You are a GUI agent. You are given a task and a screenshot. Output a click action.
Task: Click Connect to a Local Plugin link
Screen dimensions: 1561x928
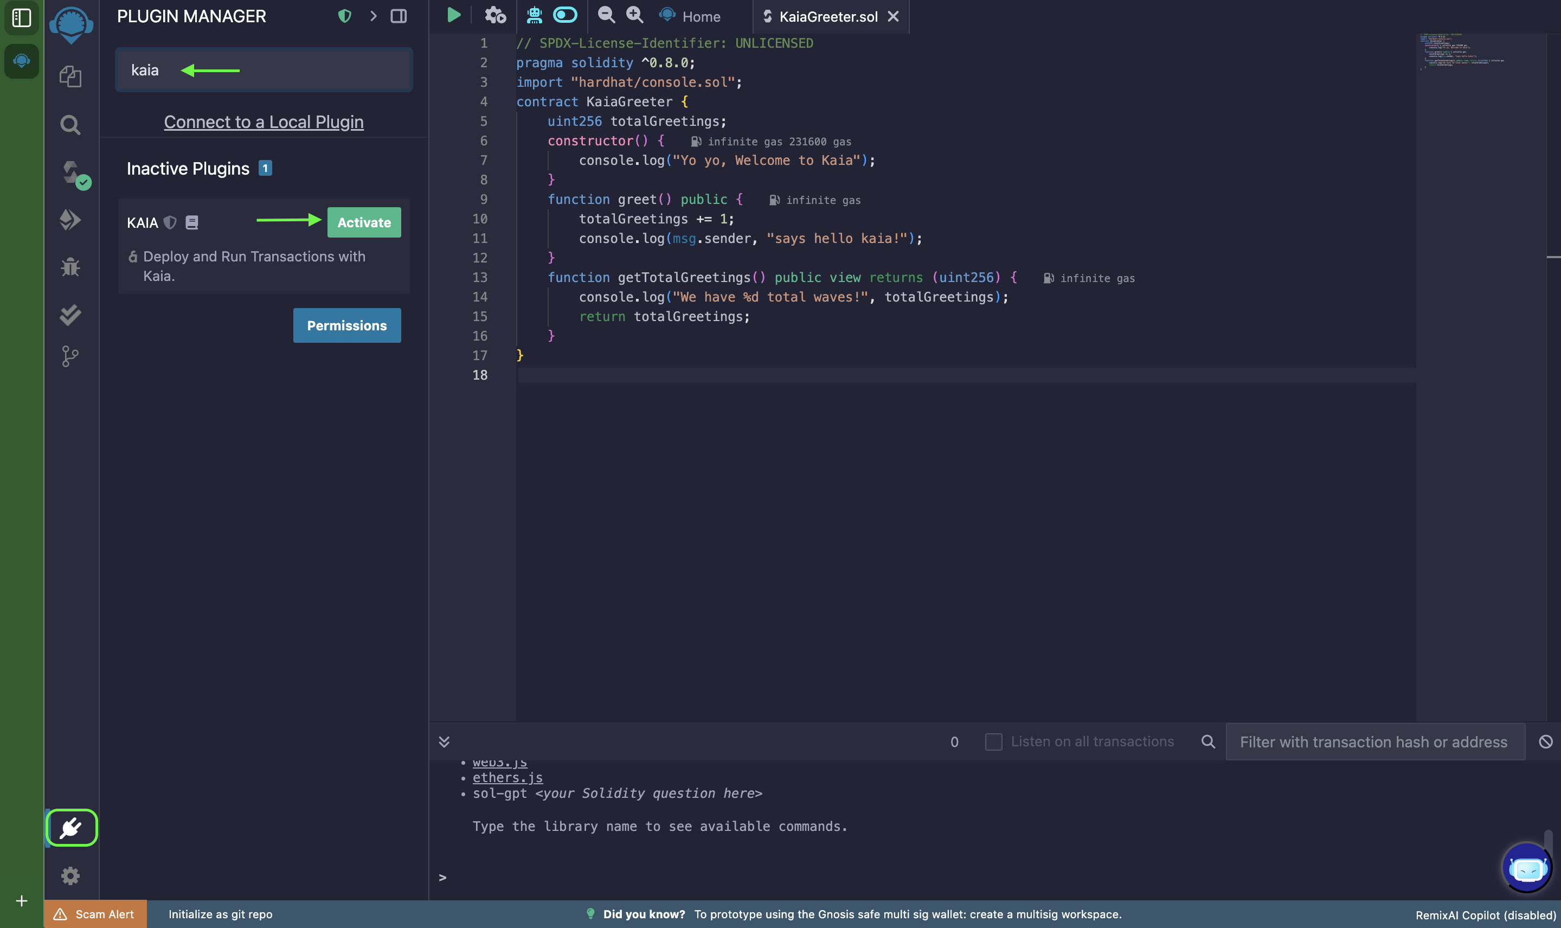click(264, 122)
